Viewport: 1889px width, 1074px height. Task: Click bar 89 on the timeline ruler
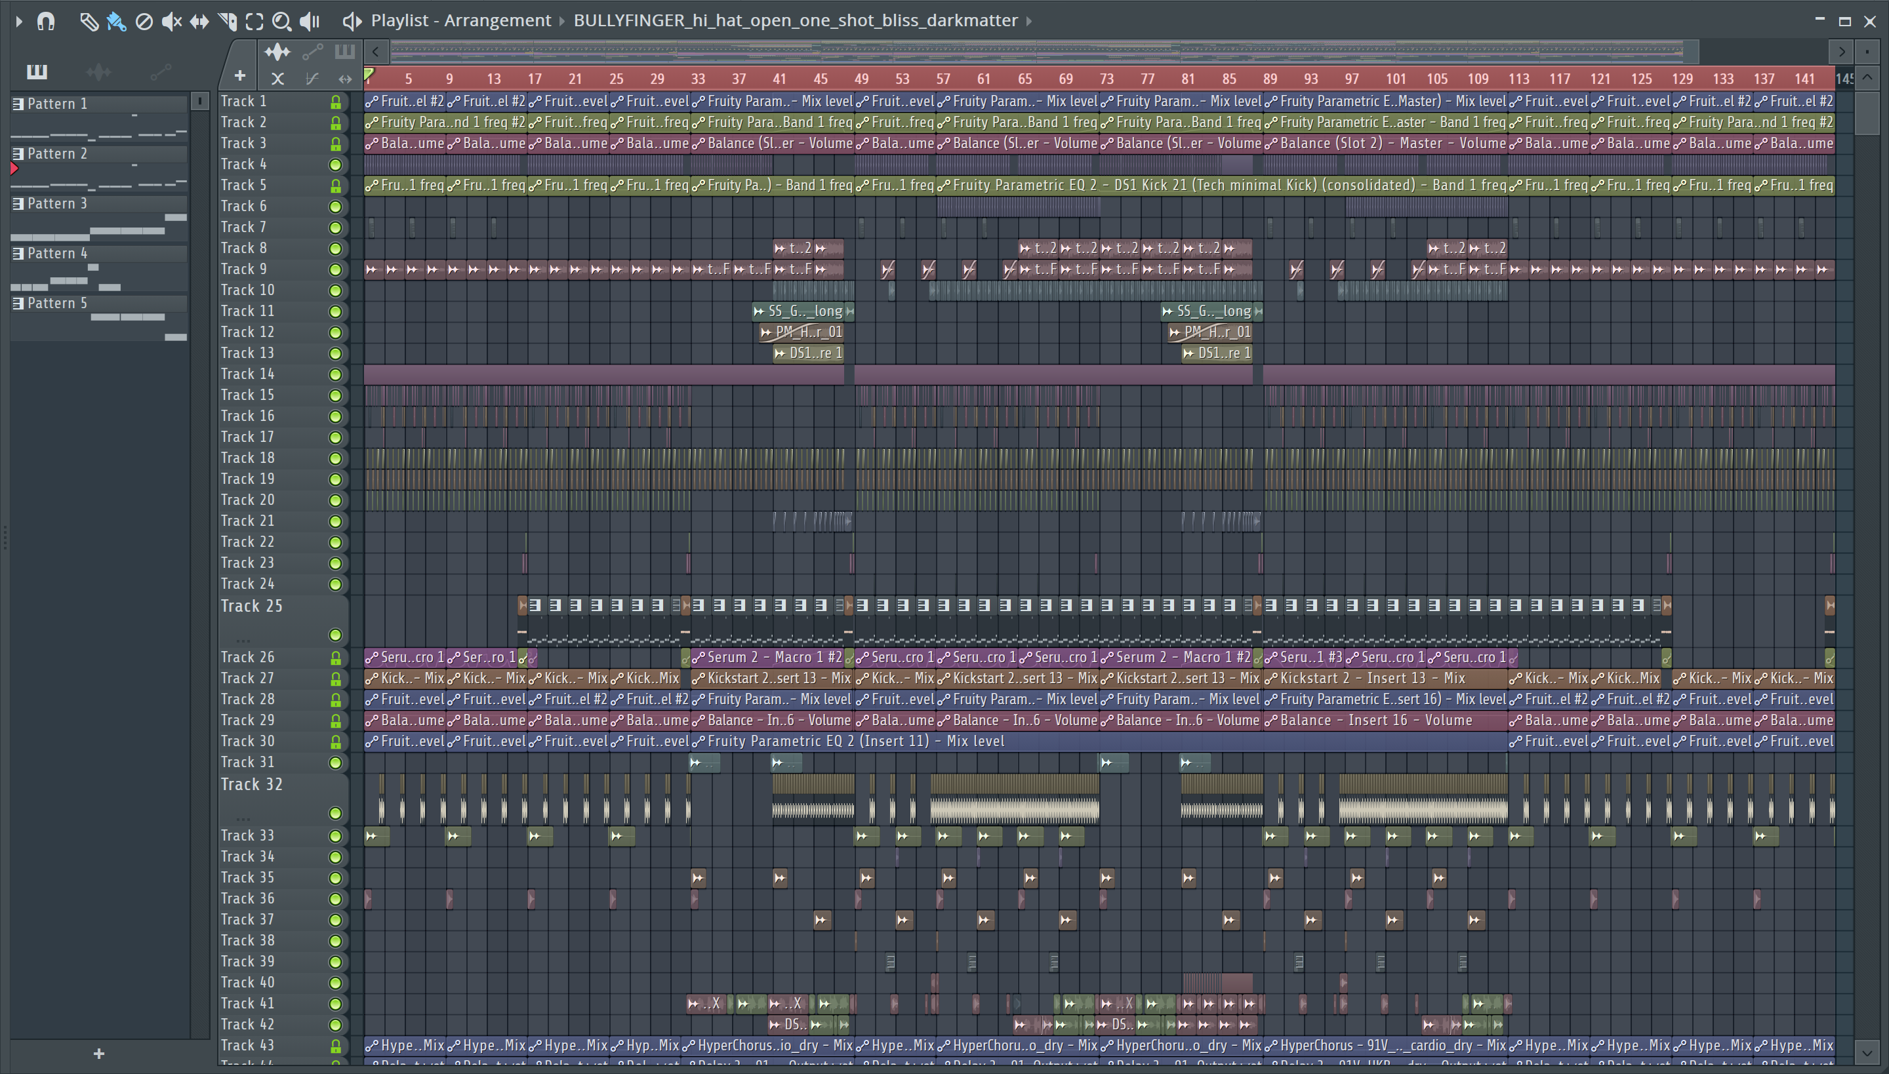[1270, 79]
